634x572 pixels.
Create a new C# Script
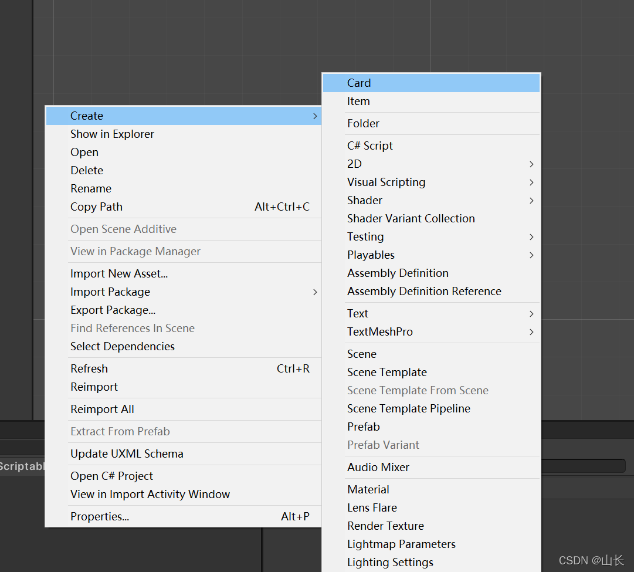370,145
